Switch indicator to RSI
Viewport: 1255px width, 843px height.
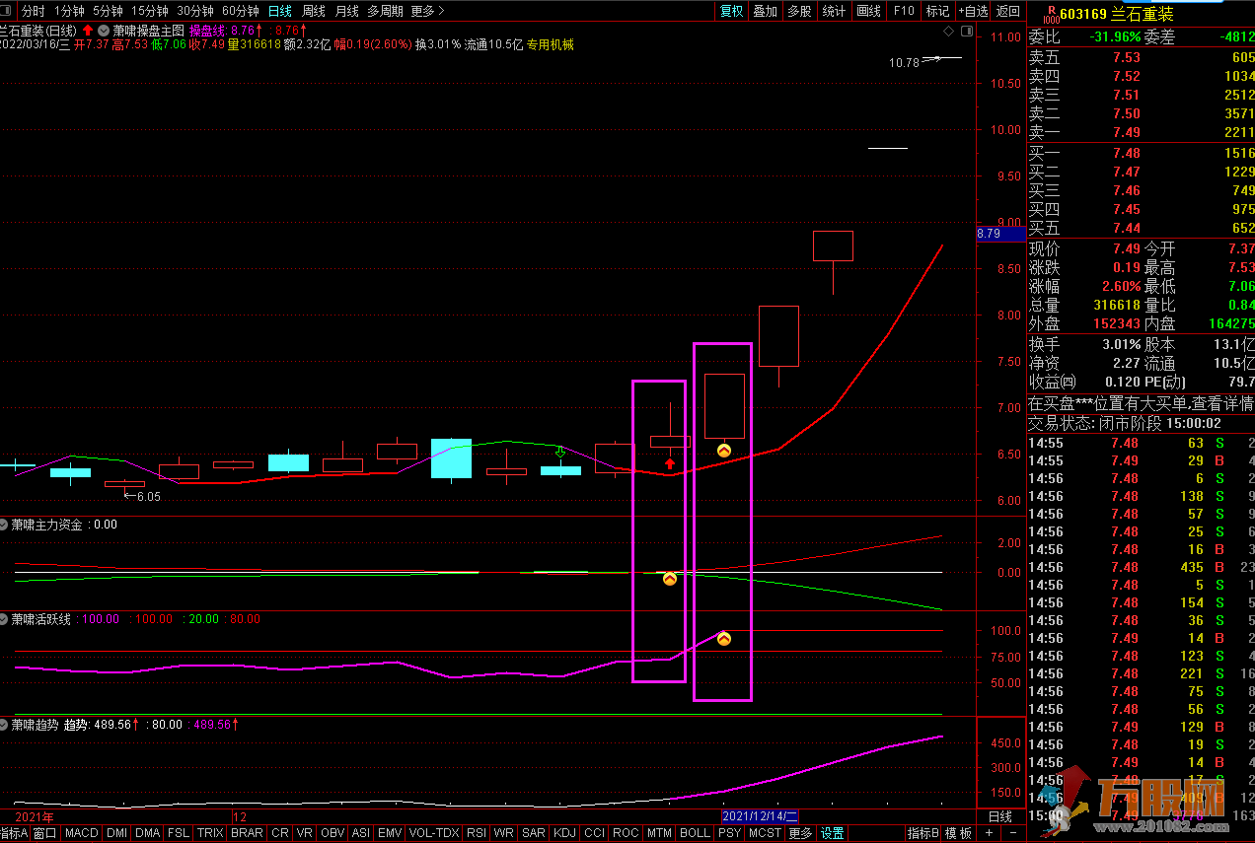(x=477, y=833)
